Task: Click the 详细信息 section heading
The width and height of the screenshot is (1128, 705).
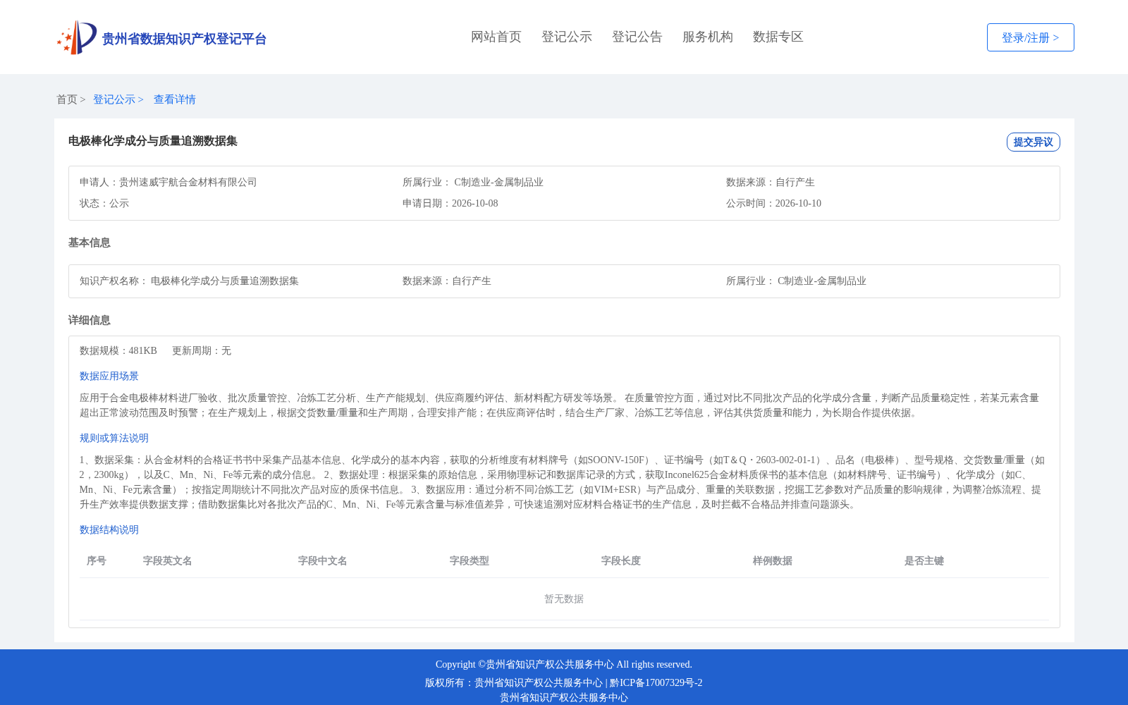Action: tap(90, 320)
